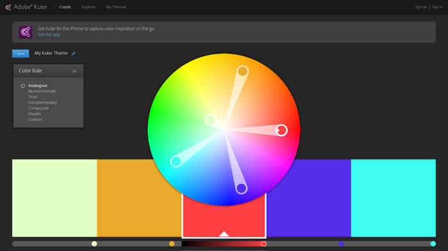Follow the Get the app link

point(49,34)
